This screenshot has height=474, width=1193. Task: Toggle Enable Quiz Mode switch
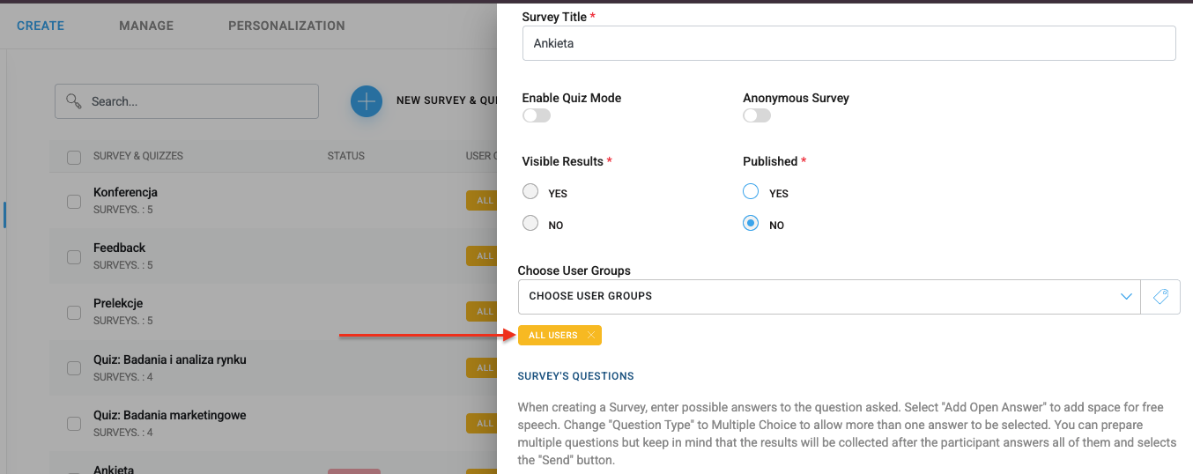click(536, 116)
